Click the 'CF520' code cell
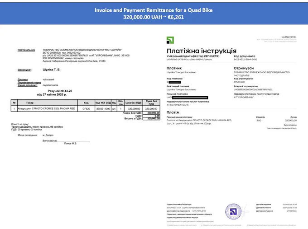This screenshot has height=229, width=308. (86, 108)
